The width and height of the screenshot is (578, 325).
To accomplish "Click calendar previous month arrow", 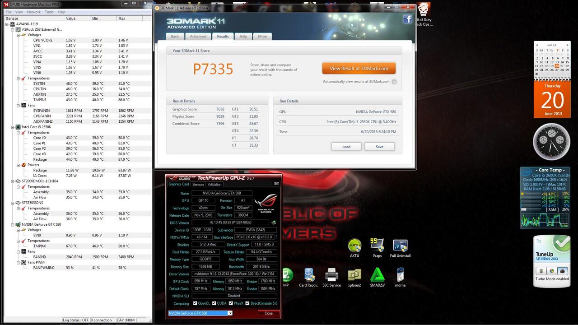I will tap(536, 45).
